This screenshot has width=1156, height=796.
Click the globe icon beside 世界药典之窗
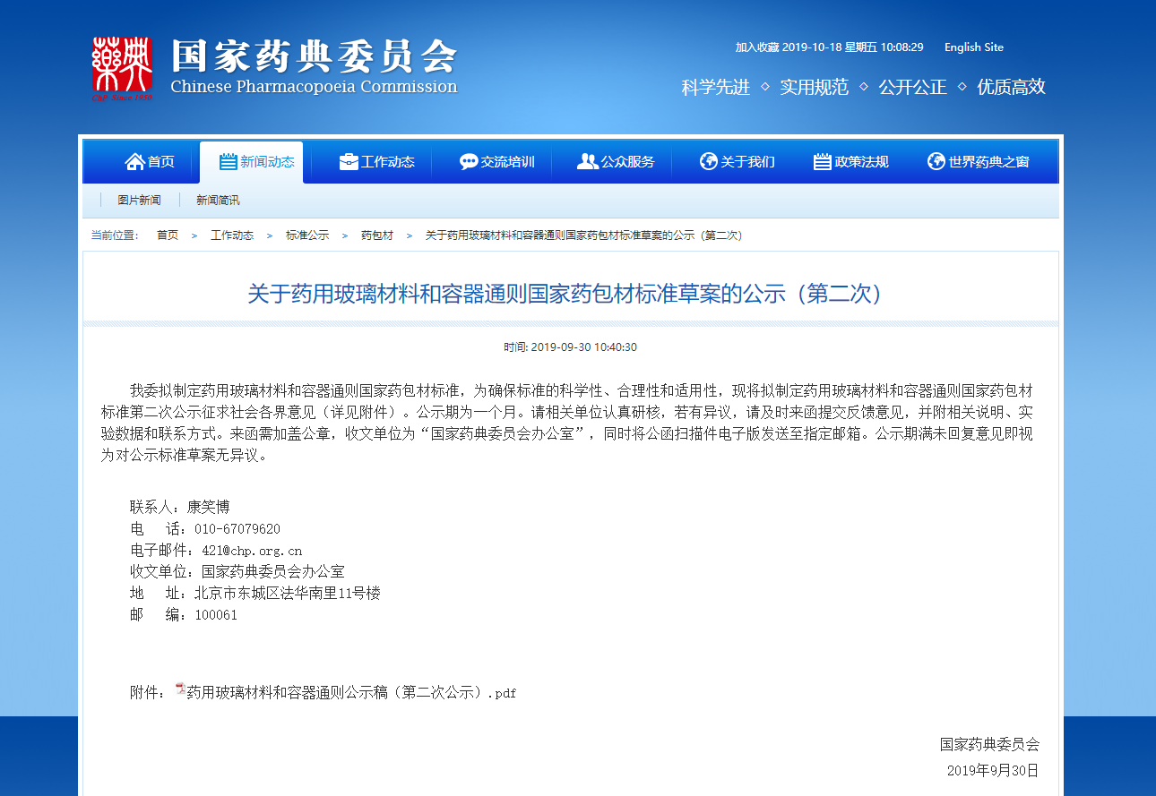pos(936,161)
